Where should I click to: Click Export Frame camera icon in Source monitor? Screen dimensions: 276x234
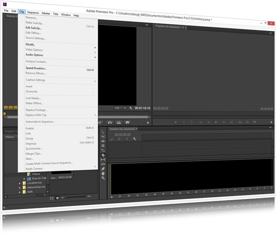(x=127, y=122)
